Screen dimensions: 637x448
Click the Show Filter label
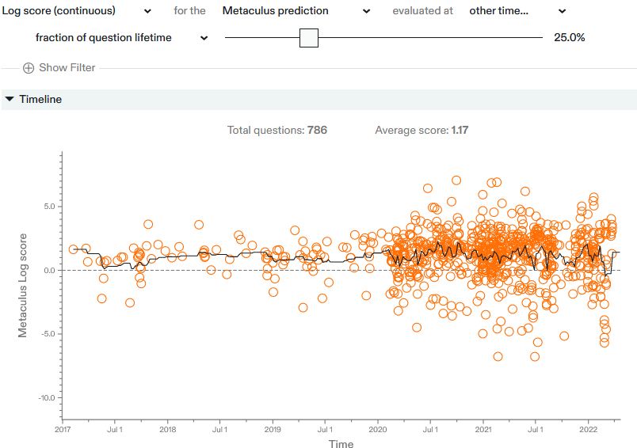[x=67, y=68]
